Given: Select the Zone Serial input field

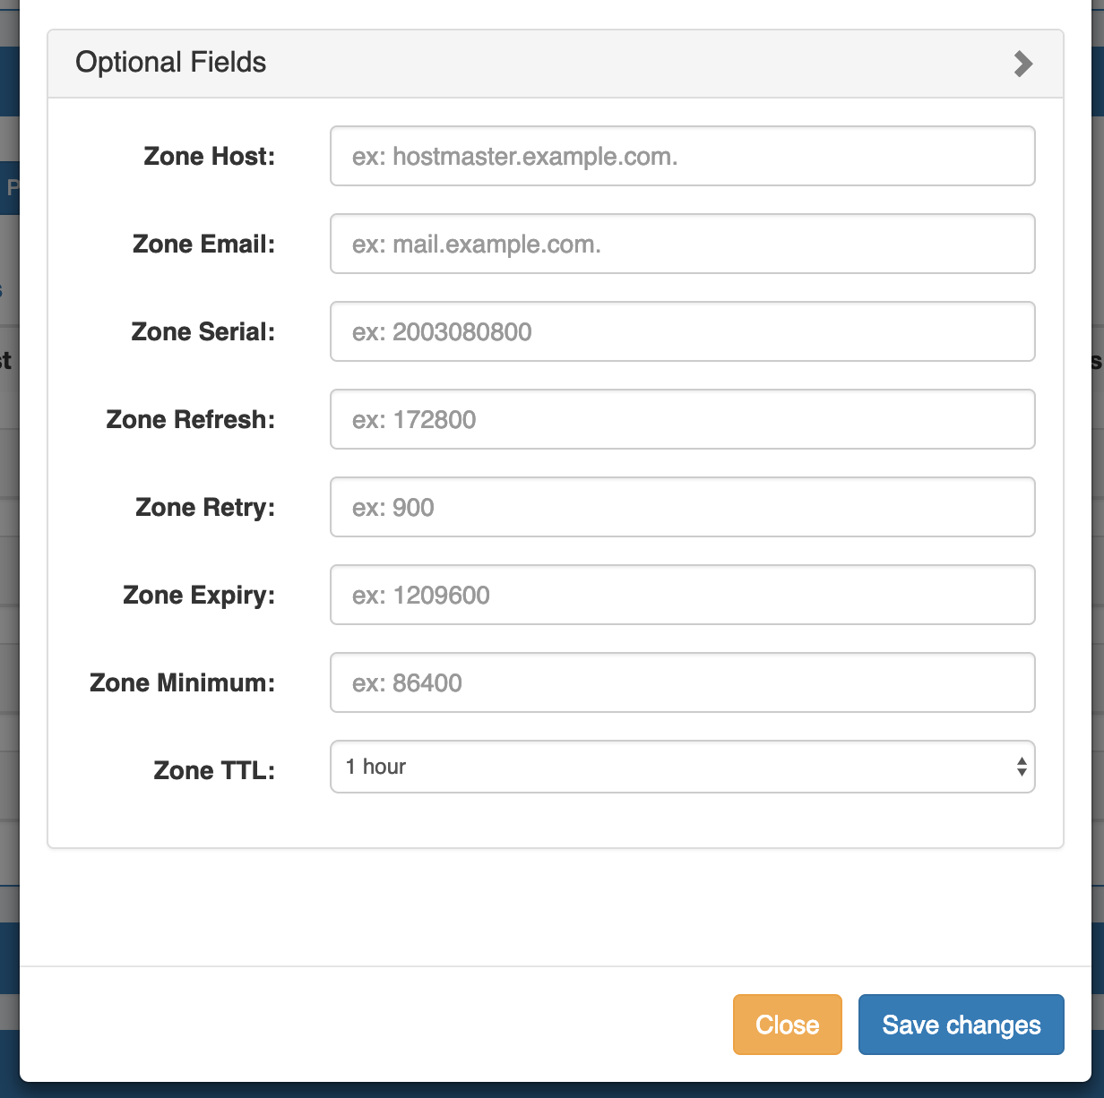Looking at the screenshot, I should click(x=682, y=331).
